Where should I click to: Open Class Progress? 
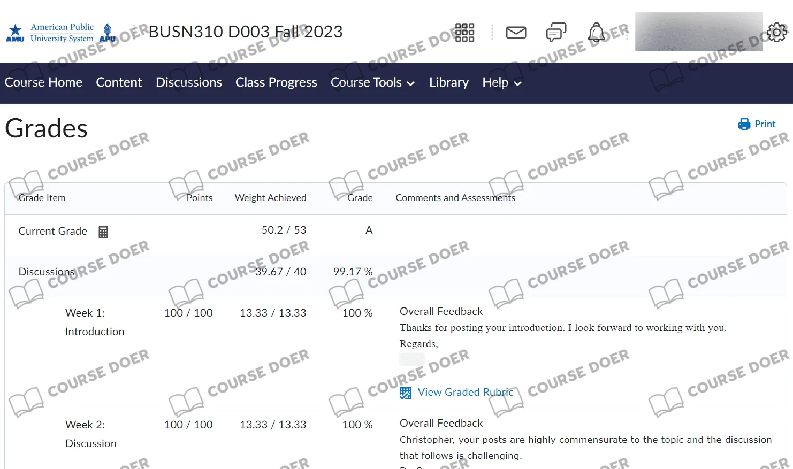(276, 82)
